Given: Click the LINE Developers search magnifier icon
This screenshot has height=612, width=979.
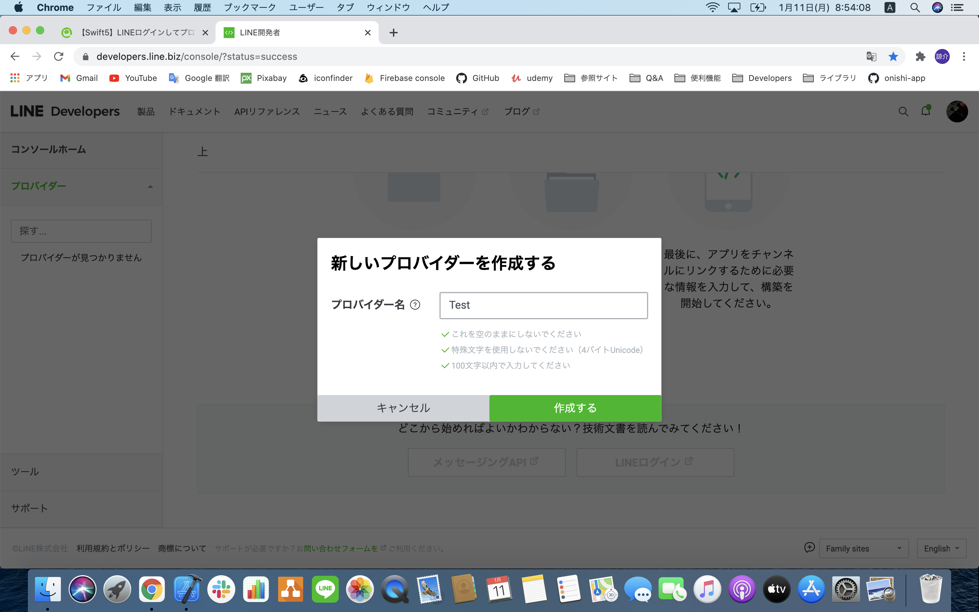Looking at the screenshot, I should pyautogui.click(x=903, y=112).
